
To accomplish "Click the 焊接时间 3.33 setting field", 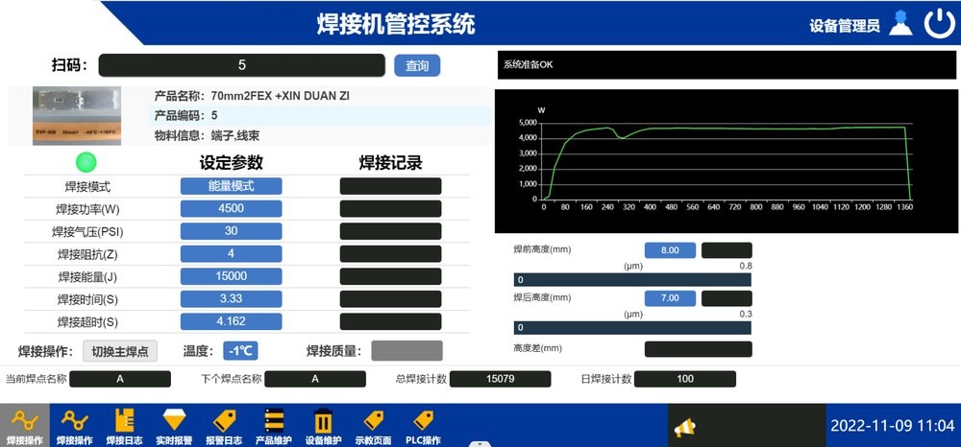I will point(231,299).
